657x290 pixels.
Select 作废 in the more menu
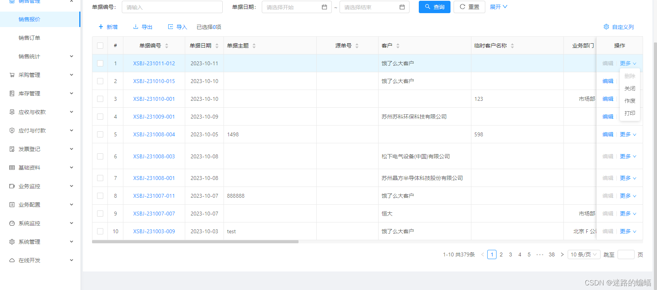coord(630,101)
